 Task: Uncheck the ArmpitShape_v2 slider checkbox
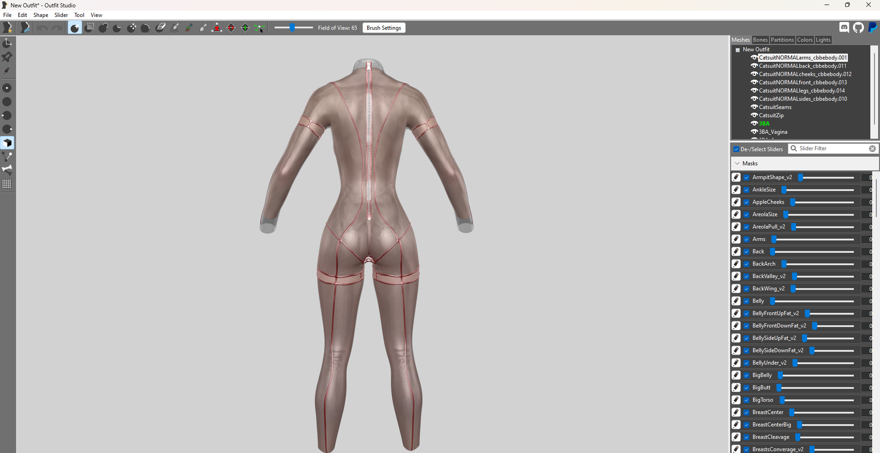click(747, 178)
